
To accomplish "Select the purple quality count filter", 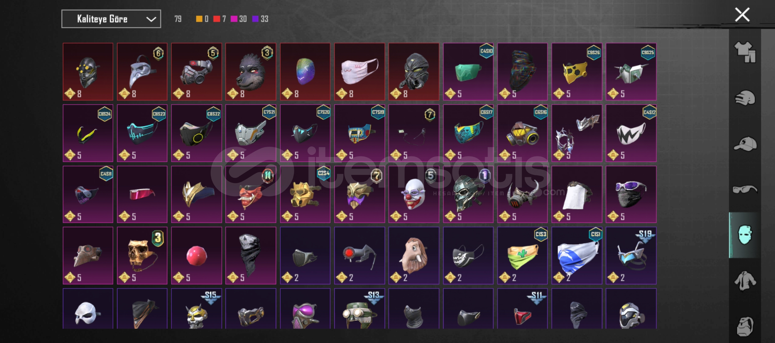I will pyautogui.click(x=260, y=19).
